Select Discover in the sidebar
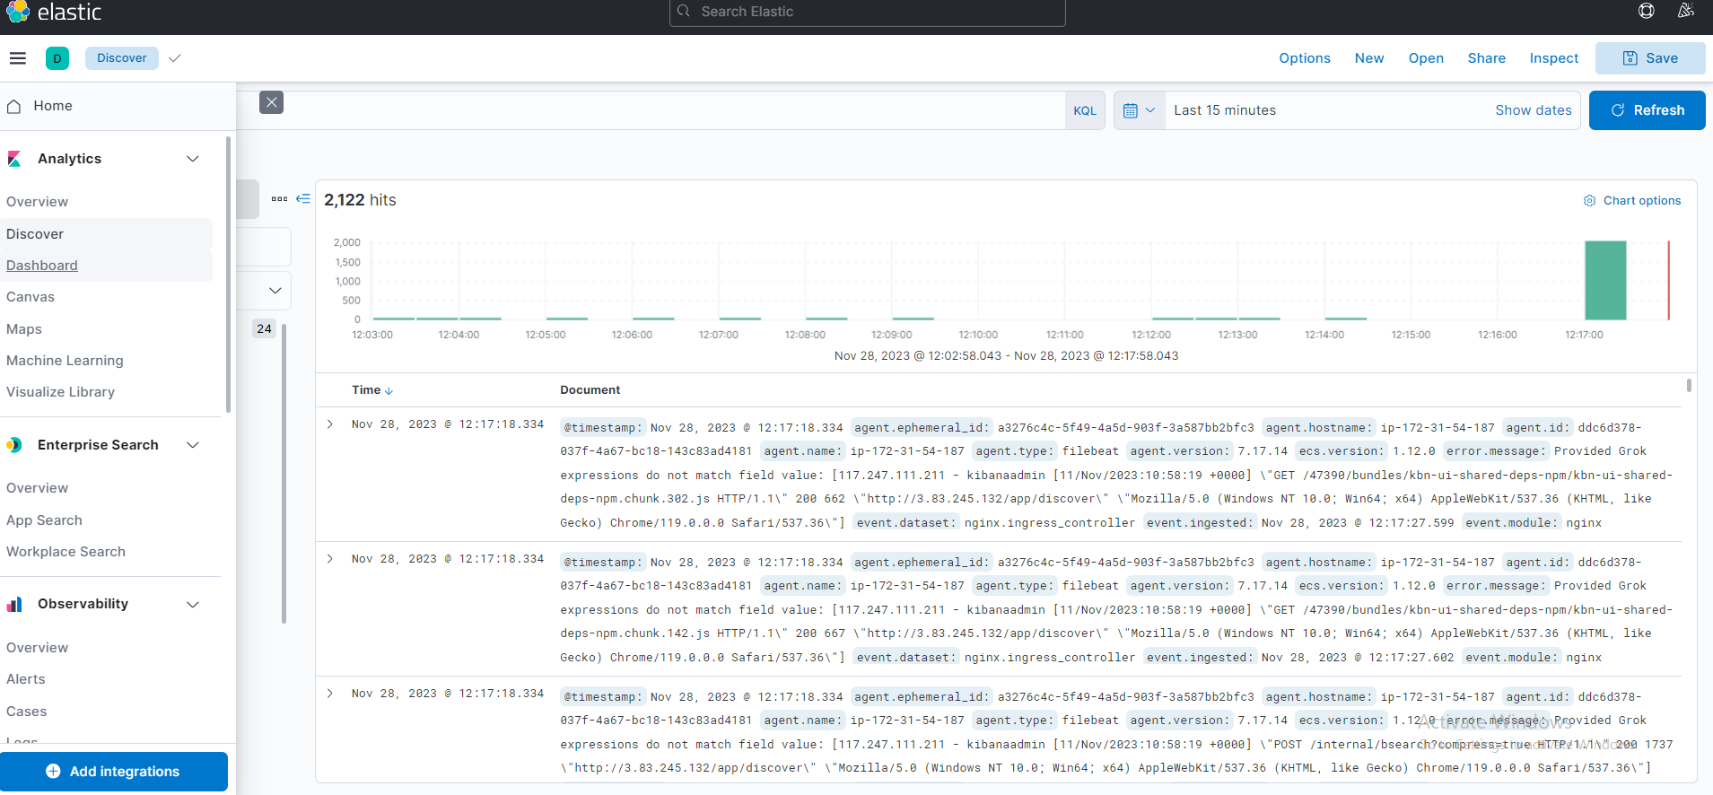Image resolution: width=1713 pixels, height=795 pixels. [x=35, y=234]
